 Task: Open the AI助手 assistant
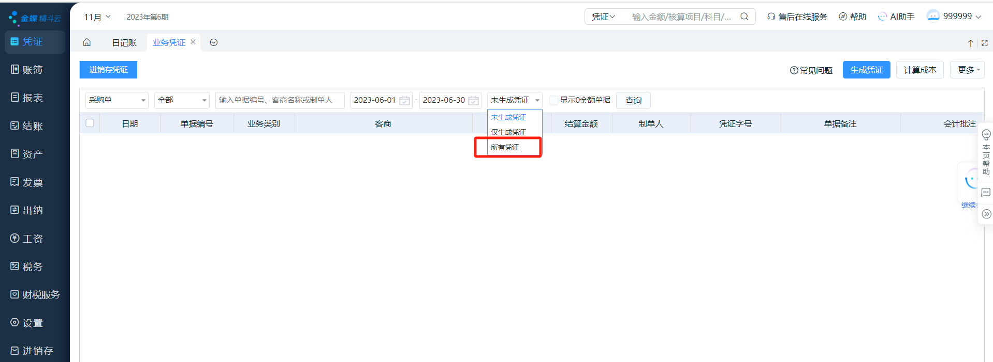[x=896, y=17]
